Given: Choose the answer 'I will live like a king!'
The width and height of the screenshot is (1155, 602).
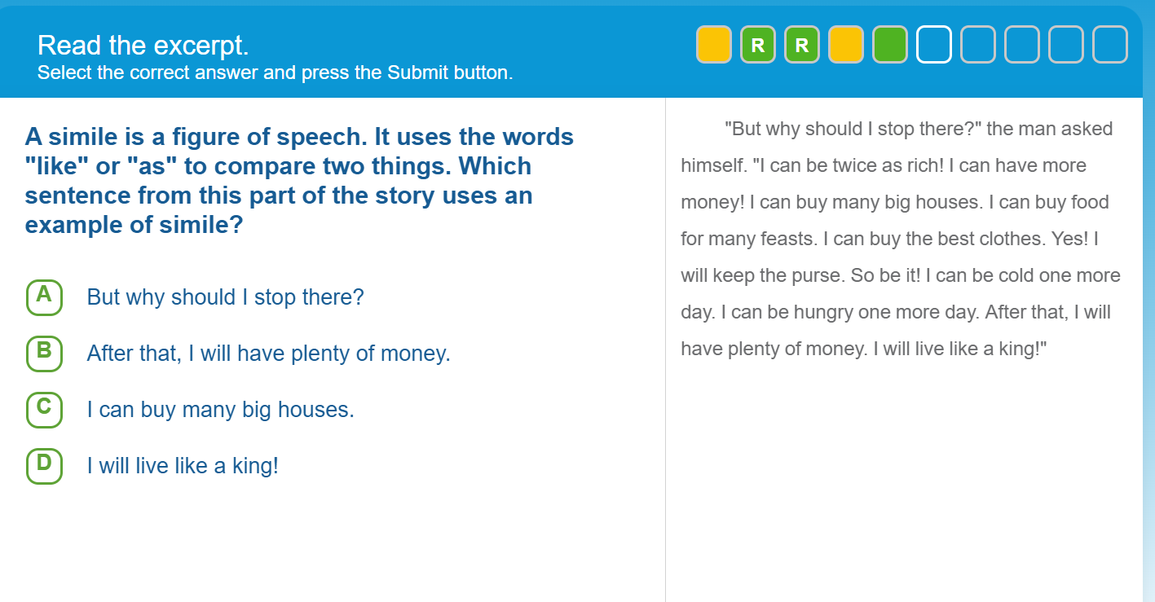Looking at the screenshot, I should 183,466.
